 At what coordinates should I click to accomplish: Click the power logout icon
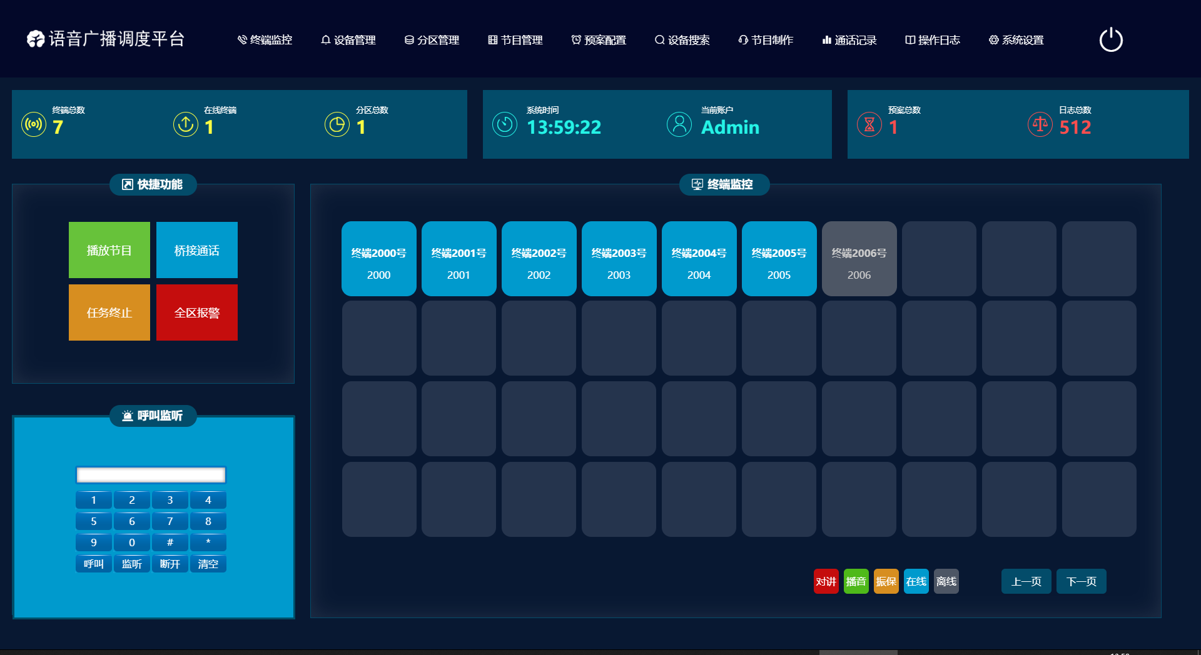(1111, 40)
